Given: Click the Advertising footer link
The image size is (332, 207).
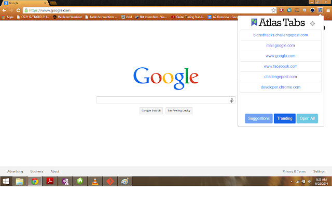Looking at the screenshot, I should (15, 171).
